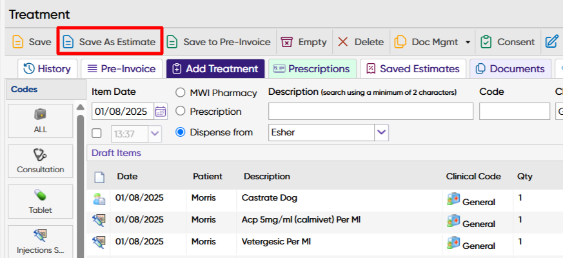The height and width of the screenshot is (258, 563).
Task: Tick the checkbox beside the time field
Action: tap(97, 134)
